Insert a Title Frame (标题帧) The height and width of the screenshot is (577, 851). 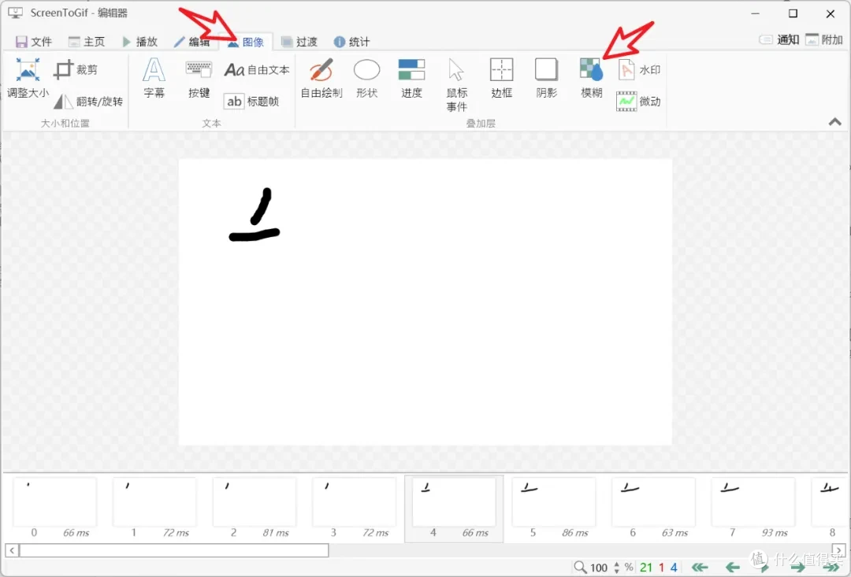click(251, 102)
